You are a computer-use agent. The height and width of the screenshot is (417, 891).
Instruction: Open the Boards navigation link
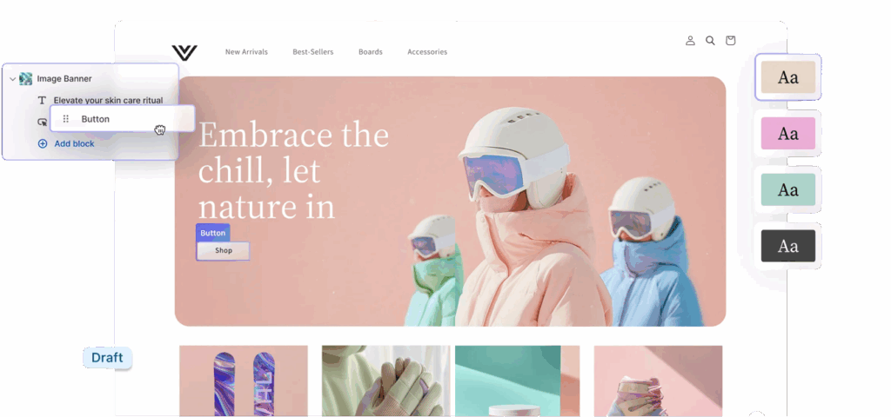click(371, 51)
